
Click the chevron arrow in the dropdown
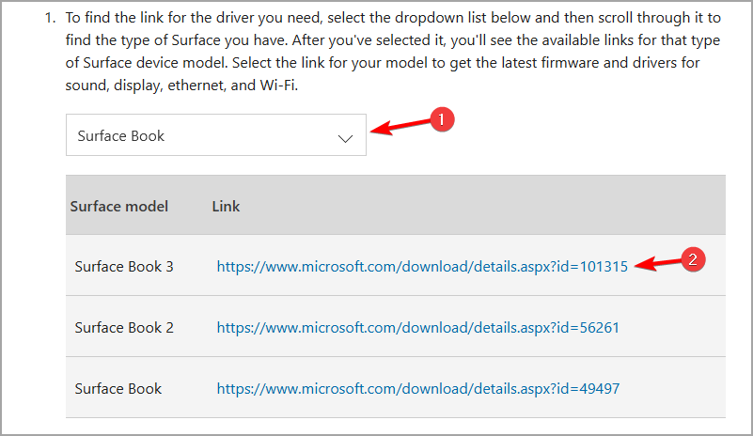click(345, 137)
